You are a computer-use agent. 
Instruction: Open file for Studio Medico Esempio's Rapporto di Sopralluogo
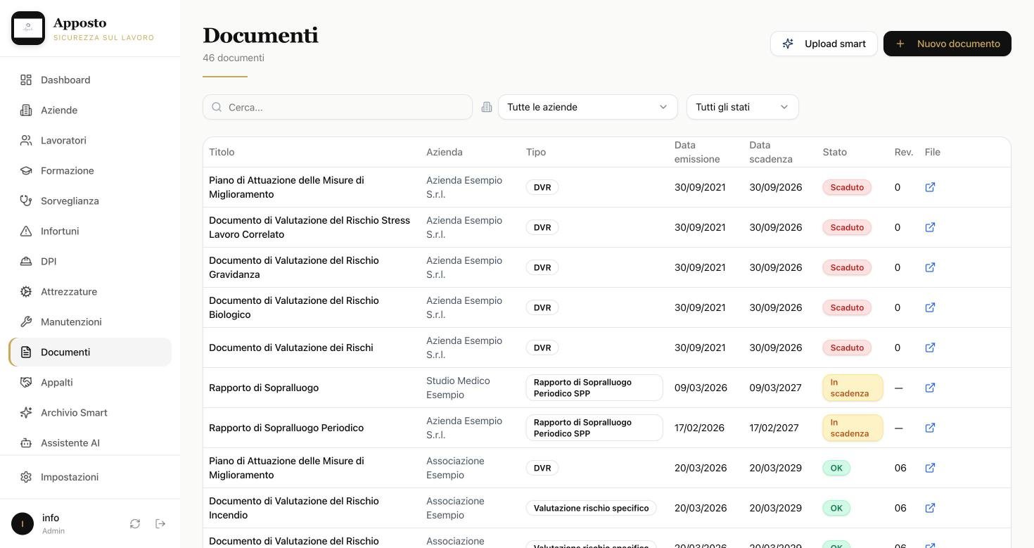pos(930,388)
